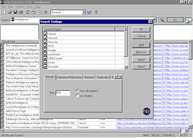The height and width of the screenshot is (138, 193).
Task: Uncheck the Infoseek search engine
Action: (45, 38)
